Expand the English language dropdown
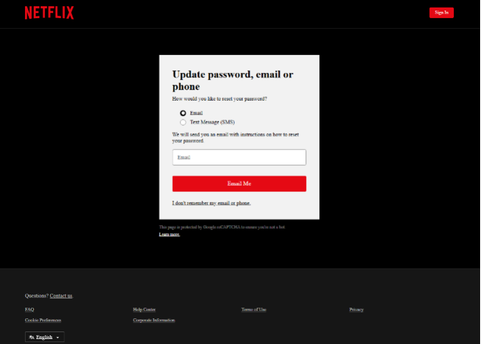The image size is (482, 344). click(x=44, y=337)
